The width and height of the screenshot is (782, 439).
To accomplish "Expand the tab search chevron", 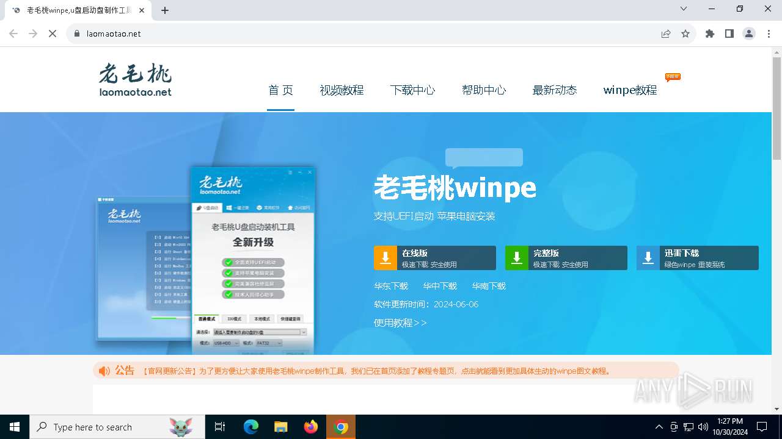I will [684, 9].
